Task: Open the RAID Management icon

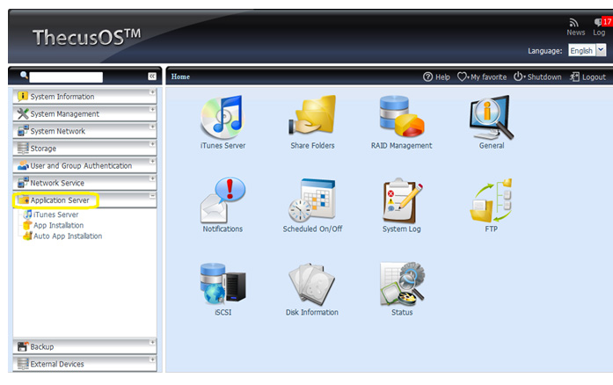Action: (402, 116)
